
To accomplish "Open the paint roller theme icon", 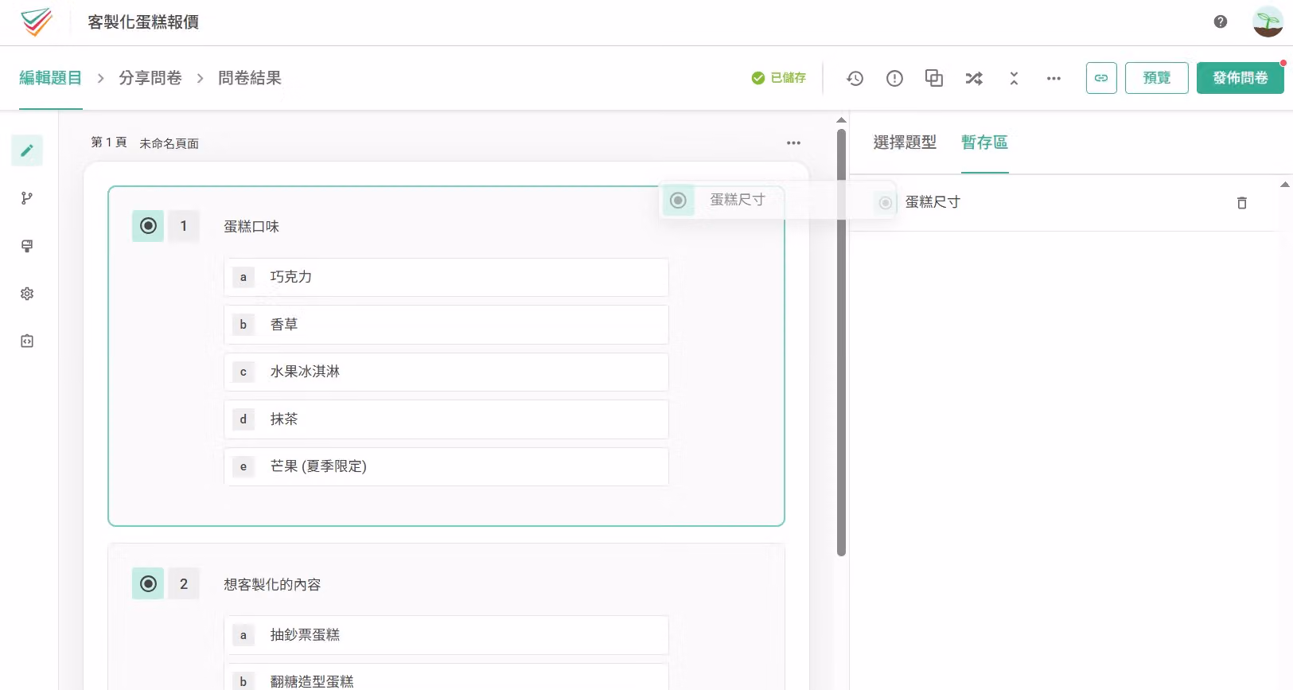I will point(27,246).
